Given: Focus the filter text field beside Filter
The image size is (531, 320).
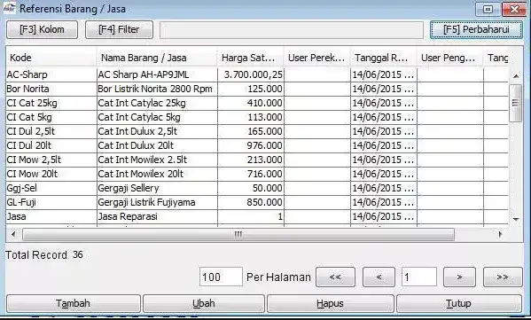Looking at the screenshot, I should [x=292, y=30].
